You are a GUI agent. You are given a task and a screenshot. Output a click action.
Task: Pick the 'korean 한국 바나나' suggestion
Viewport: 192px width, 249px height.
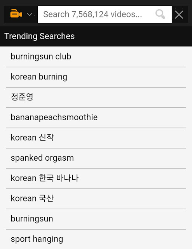[x=96, y=178]
